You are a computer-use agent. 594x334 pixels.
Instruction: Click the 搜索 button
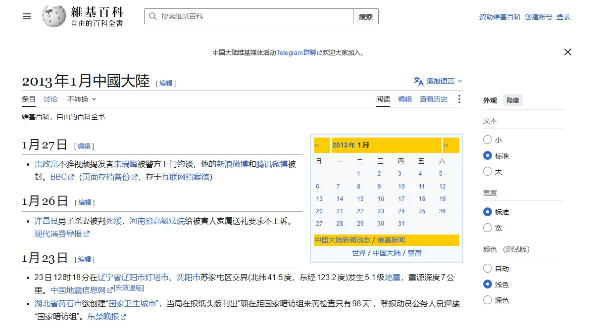click(x=366, y=16)
